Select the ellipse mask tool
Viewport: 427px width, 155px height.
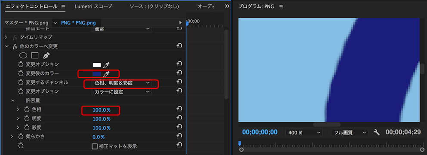coord(24,55)
